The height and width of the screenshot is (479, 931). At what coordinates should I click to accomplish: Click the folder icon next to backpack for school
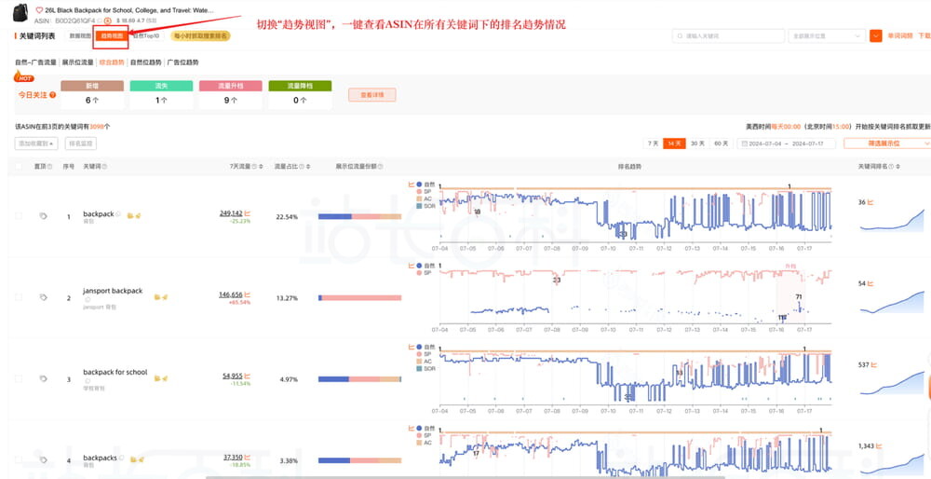click(157, 377)
